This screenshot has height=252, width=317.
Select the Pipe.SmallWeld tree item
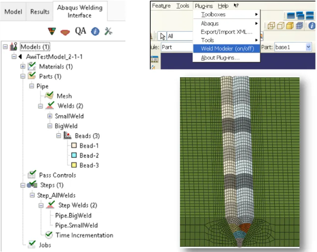[x=76, y=225]
